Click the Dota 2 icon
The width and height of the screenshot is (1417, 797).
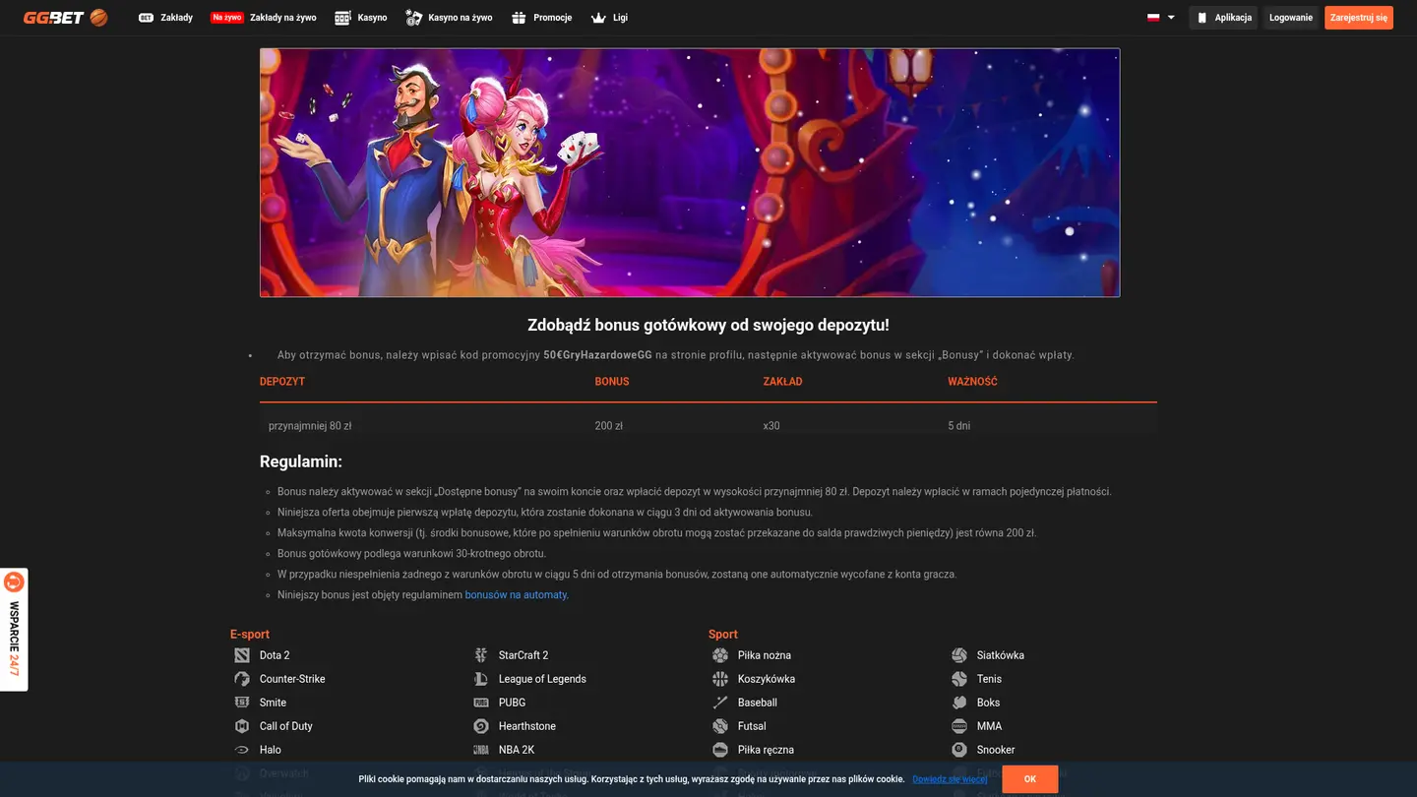pos(242,655)
